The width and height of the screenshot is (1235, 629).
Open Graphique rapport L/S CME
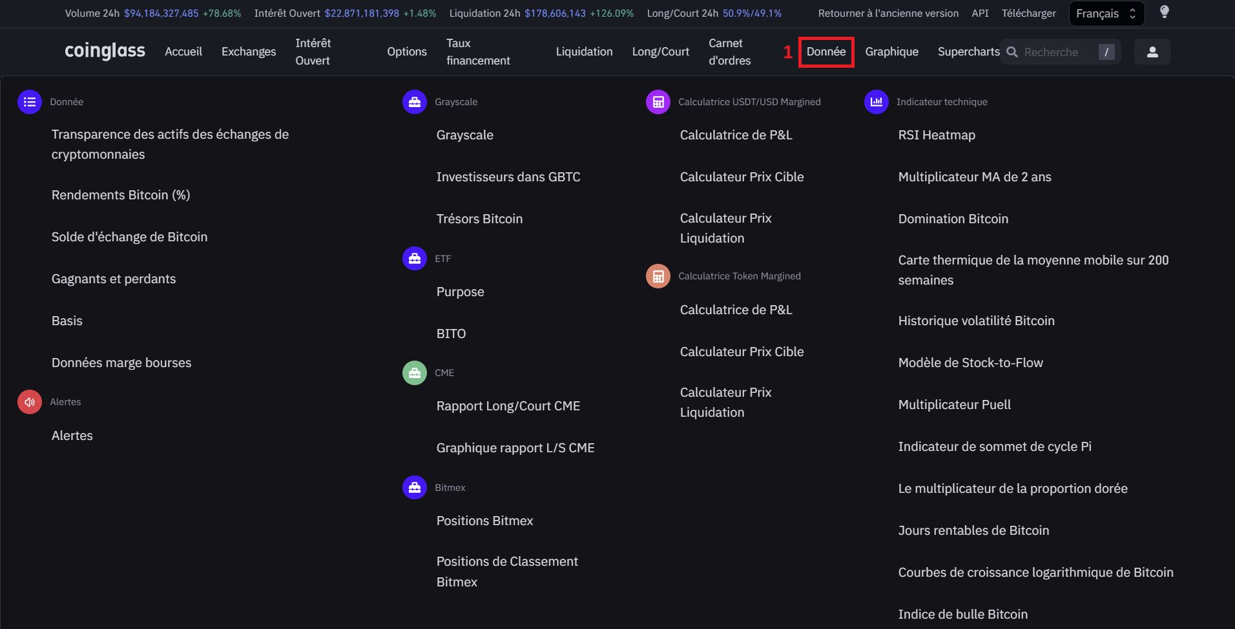(x=515, y=448)
